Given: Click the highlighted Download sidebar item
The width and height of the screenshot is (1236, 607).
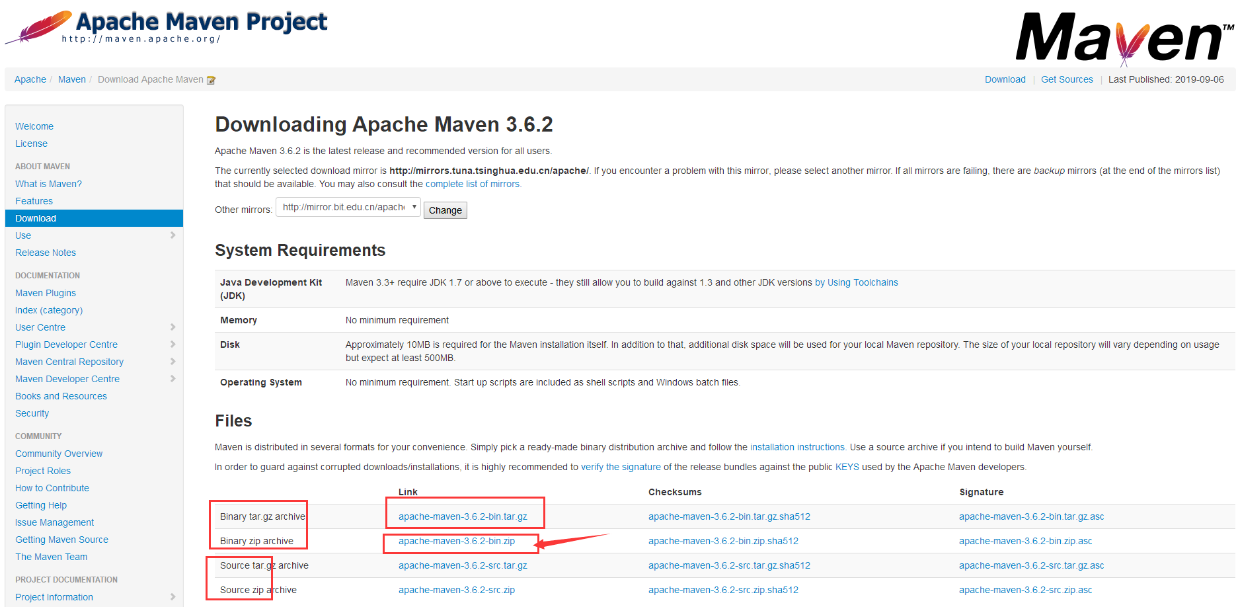Looking at the screenshot, I should (x=35, y=218).
